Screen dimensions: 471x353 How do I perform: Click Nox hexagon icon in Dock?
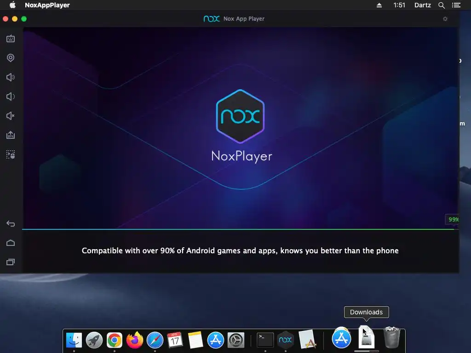click(285, 340)
